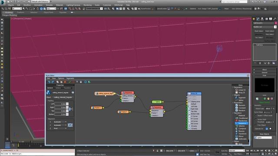
Task: Click the Spline entry in Base Objects list
Action: click(x=263, y=137)
